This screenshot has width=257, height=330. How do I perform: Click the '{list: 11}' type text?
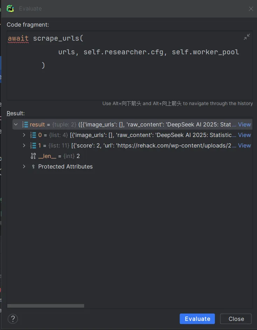click(x=59, y=146)
